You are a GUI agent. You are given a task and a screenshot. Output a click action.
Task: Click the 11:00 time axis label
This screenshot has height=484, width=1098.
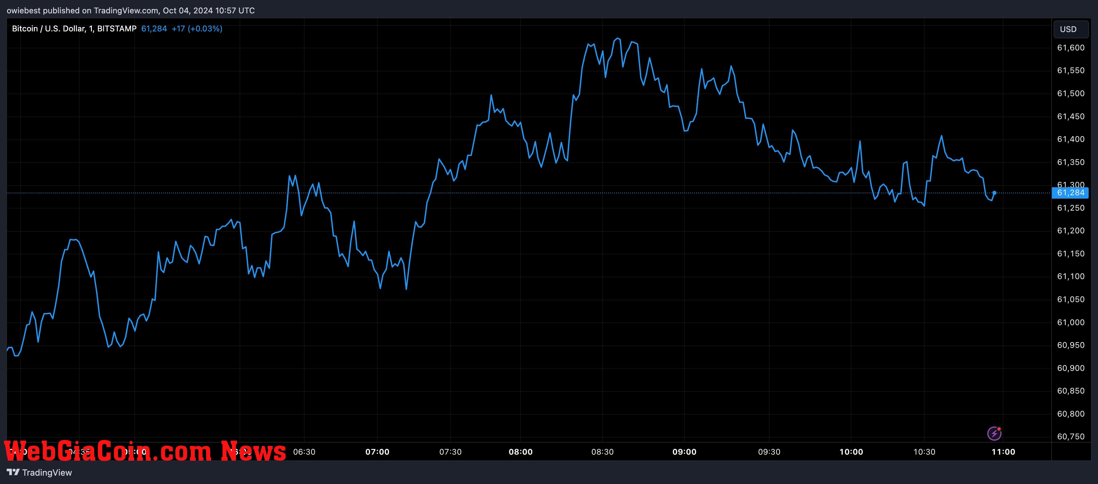1003,452
